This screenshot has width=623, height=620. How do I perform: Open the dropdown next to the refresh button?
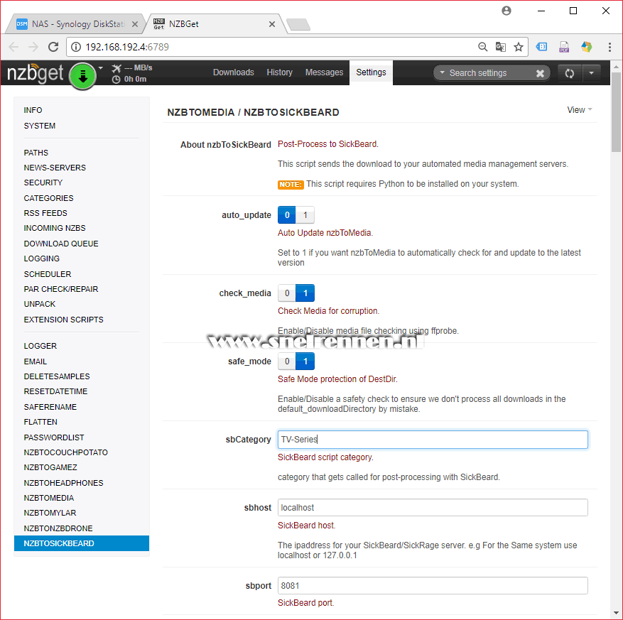(x=591, y=73)
